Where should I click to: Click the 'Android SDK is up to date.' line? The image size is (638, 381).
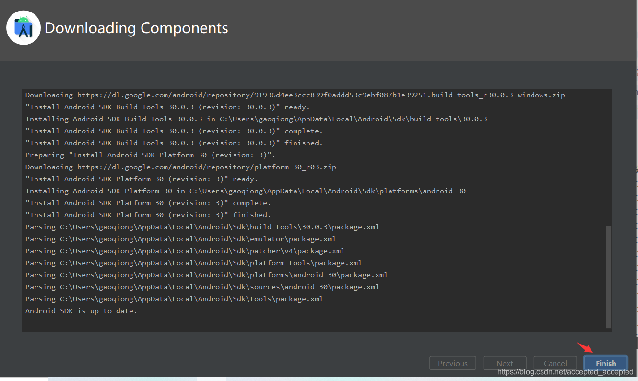point(81,311)
